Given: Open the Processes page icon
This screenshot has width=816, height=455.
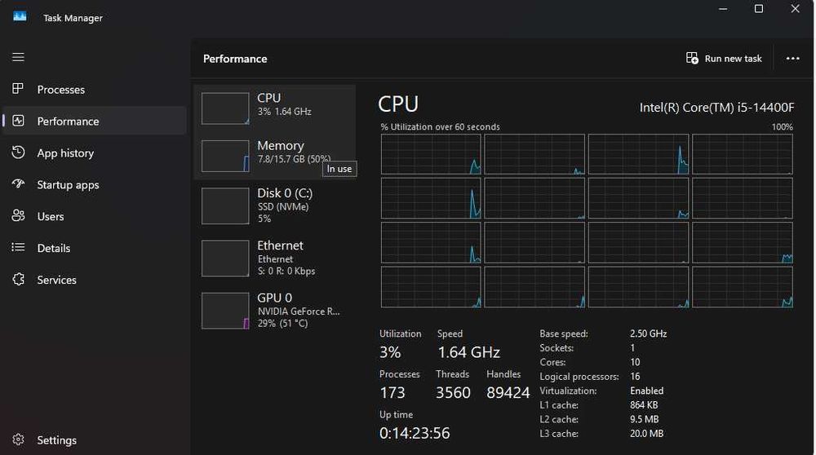Looking at the screenshot, I should tap(19, 89).
